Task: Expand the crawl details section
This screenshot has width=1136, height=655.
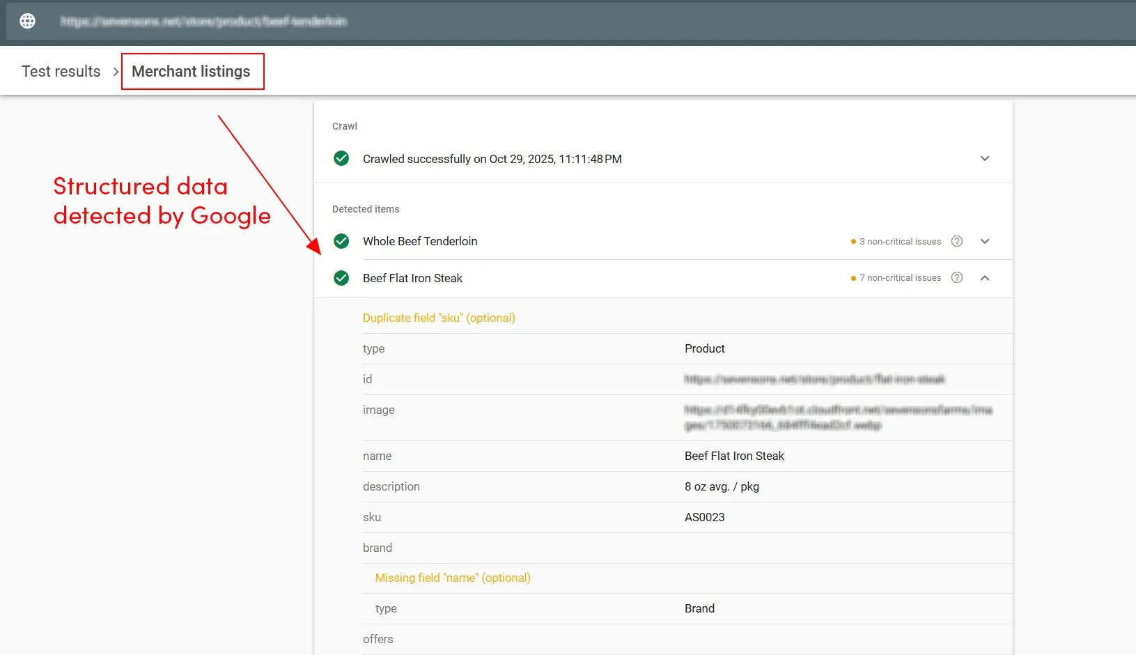Action: (x=985, y=158)
